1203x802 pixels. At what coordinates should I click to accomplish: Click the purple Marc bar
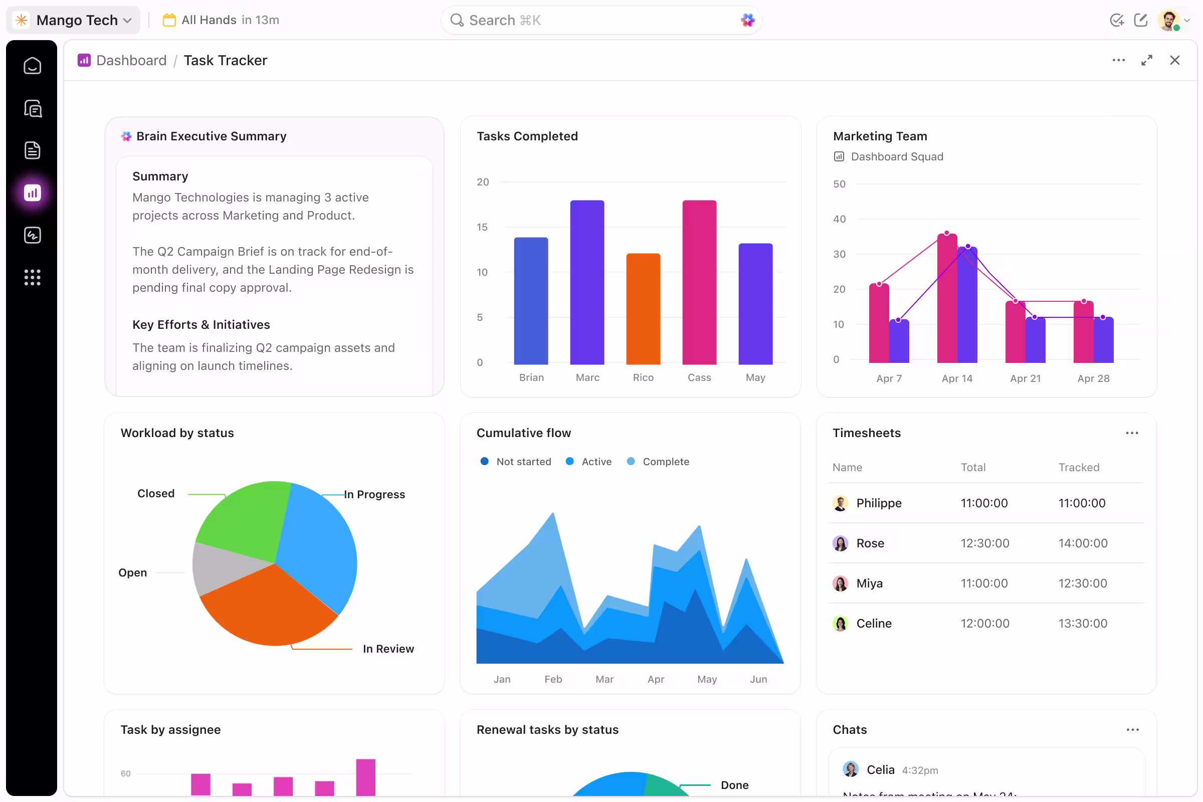click(587, 282)
